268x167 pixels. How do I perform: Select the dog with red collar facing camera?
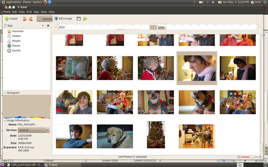[156, 102]
